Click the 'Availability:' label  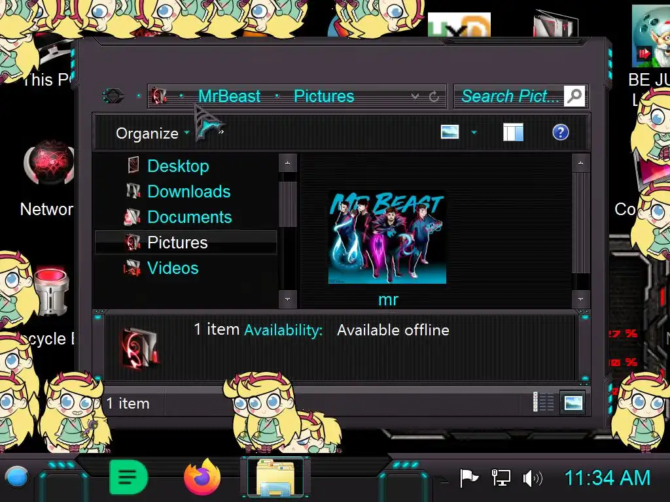[283, 330]
